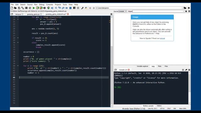Open the Source Console dropdown in Help
201x113 pixels.
[122, 11]
